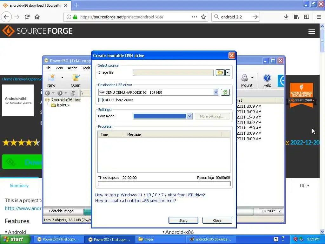Open the Boot mode dropdown
This screenshot has height=244, width=325.
(190, 116)
